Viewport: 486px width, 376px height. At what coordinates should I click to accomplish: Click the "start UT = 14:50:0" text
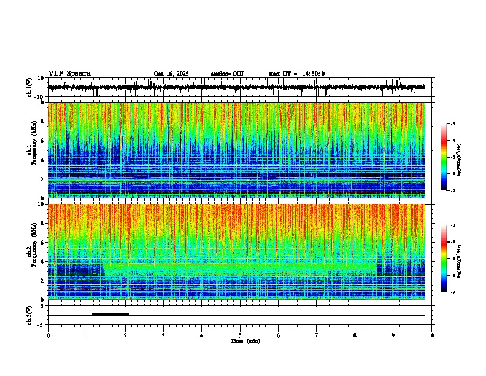tap(296, 74)
